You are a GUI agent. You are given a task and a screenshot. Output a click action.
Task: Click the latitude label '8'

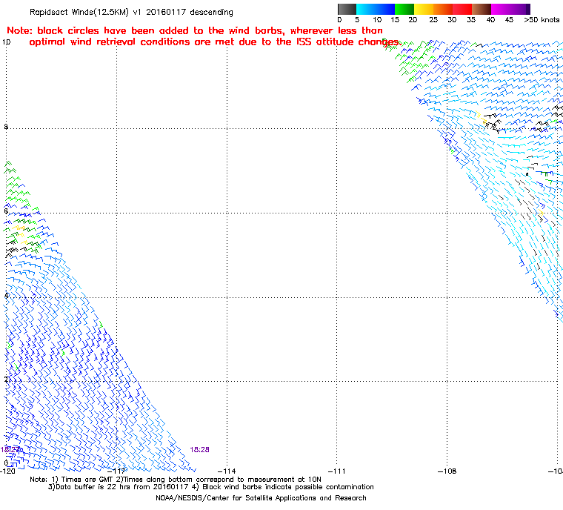pyautogui.click(x=5, y=127)
